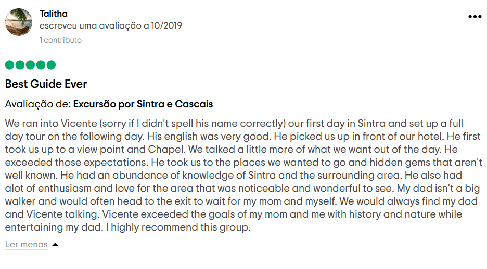The height and width of the screenshot is (269, 487).
Task: Open the Talitha username profile link
Action: [x=54, y=14]
